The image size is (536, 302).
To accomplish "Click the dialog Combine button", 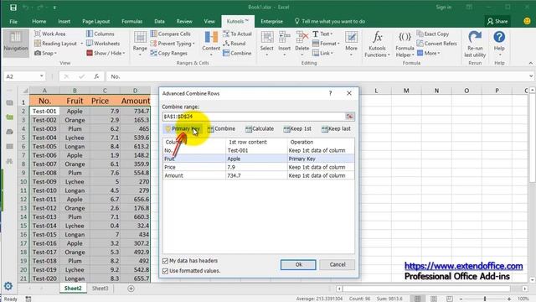I will [x=221, y=128].
